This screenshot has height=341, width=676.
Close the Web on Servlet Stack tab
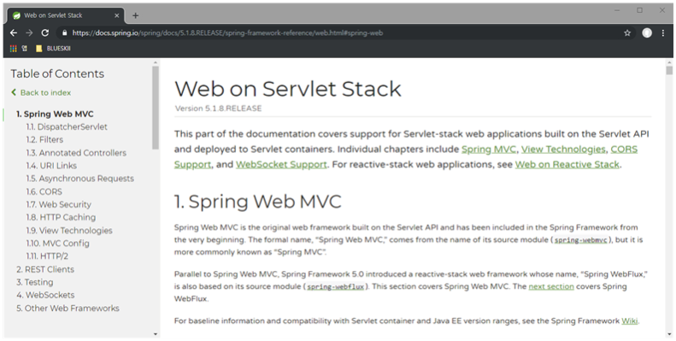[x=117, y=15]
